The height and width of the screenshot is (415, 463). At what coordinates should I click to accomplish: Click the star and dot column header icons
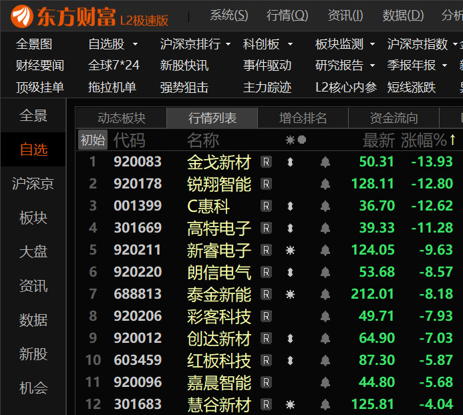(296, 140)
